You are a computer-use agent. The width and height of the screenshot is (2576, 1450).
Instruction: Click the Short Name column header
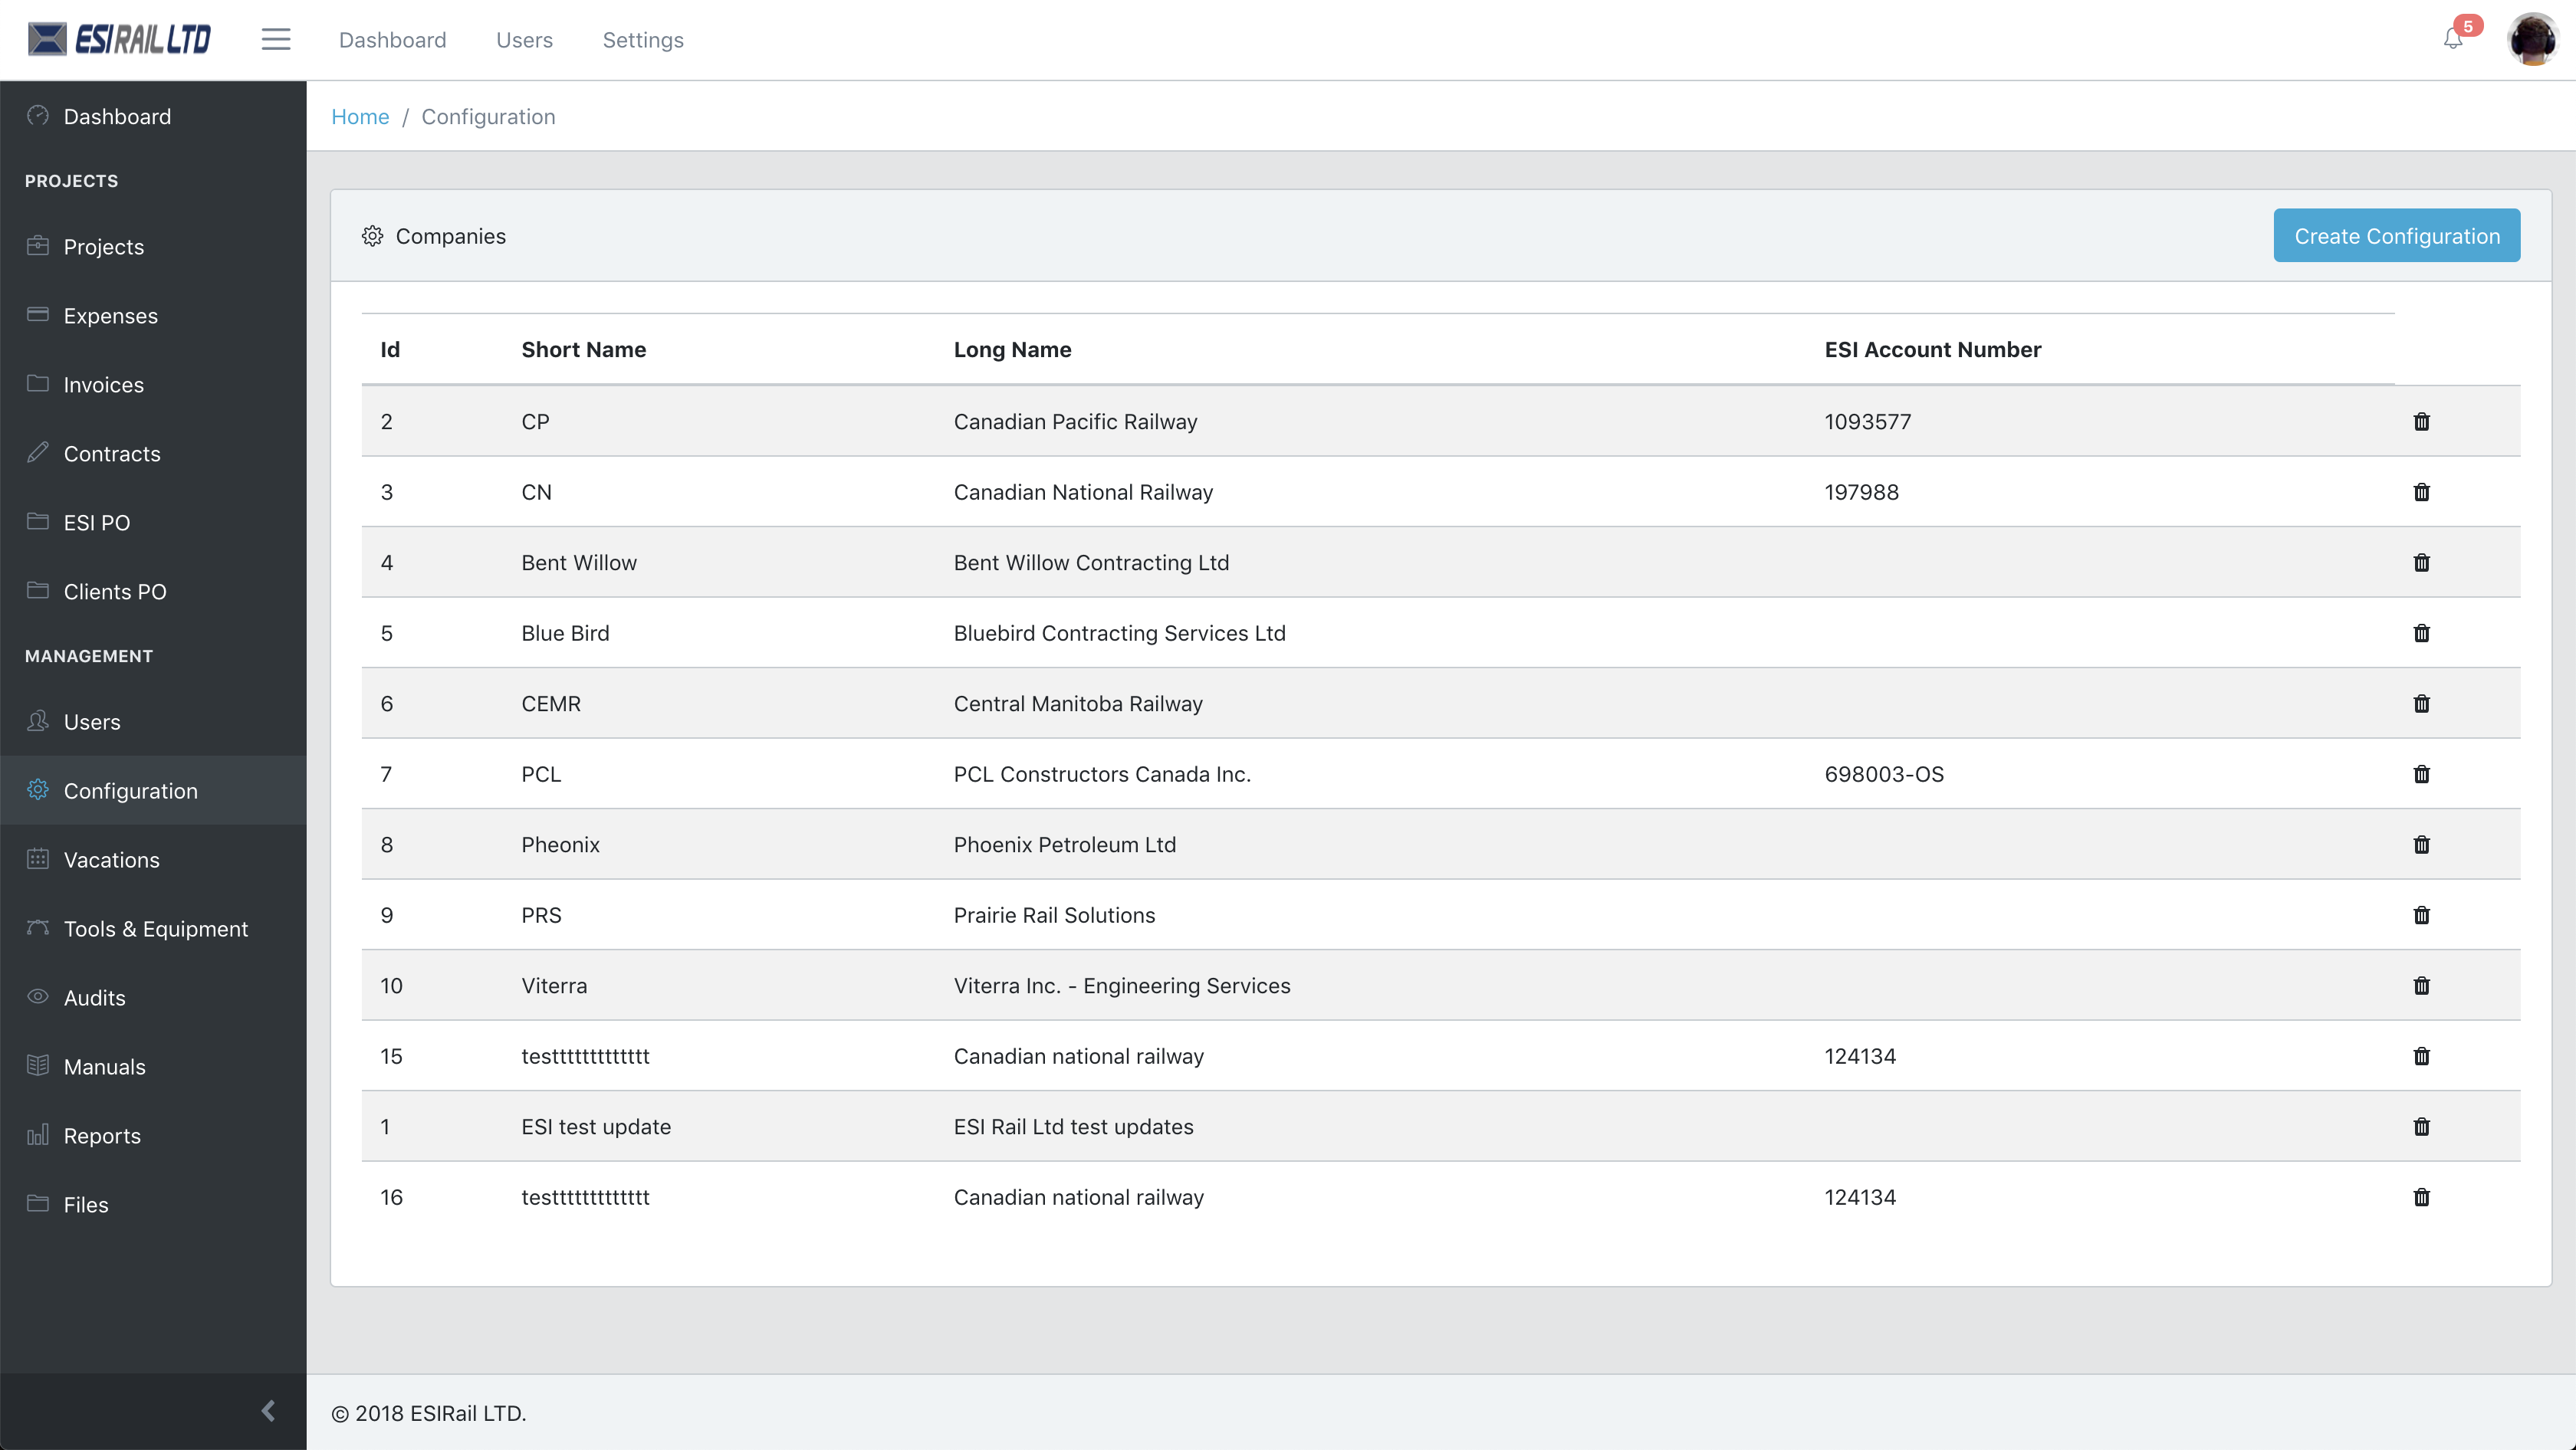coord(583,349)
